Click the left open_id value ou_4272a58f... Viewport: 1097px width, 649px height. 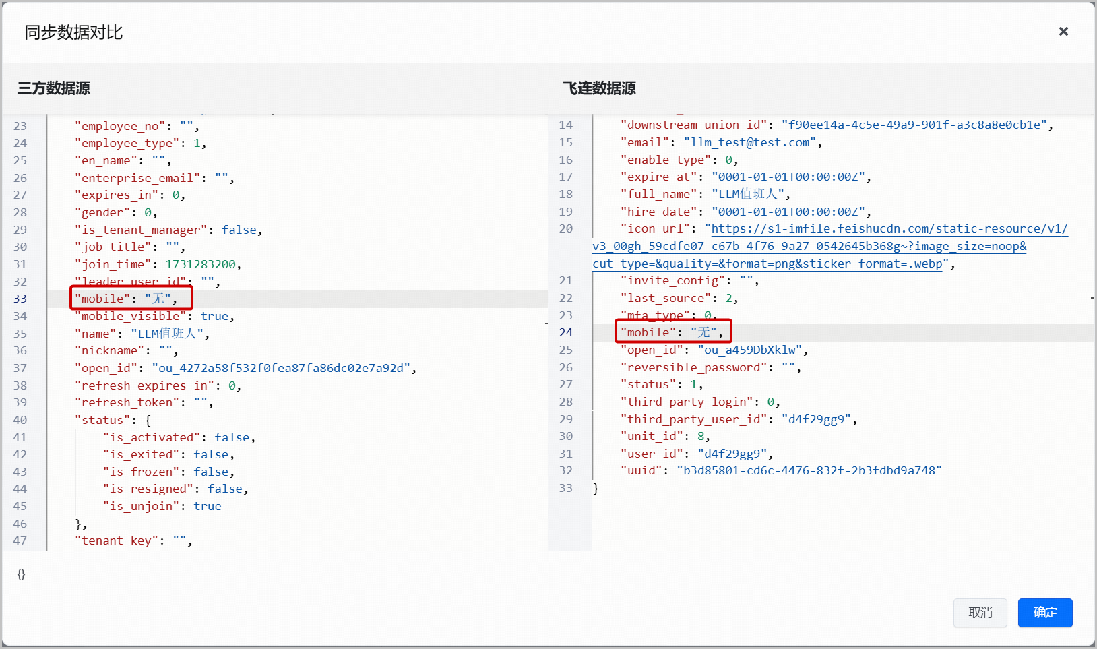point(281,368)
